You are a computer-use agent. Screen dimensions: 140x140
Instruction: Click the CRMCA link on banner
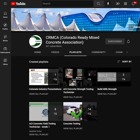tap(135, 27)
